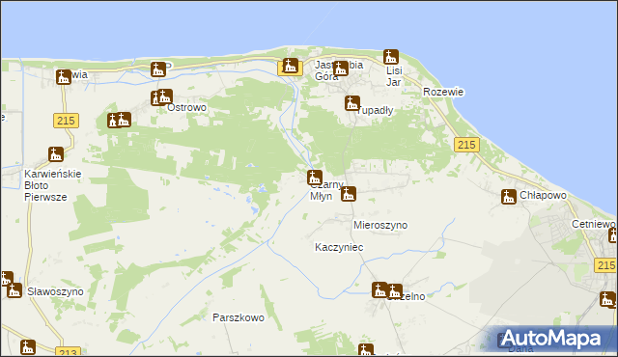The width and height of the screenshot is (618, 357).
Task: Select church icon at bottom-left near road 213
Action: click(28, 347)
